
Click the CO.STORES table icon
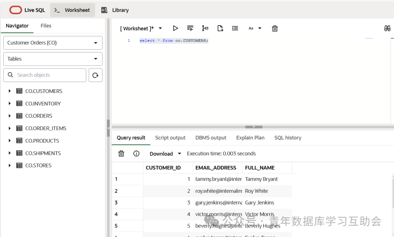pos(19,166)
